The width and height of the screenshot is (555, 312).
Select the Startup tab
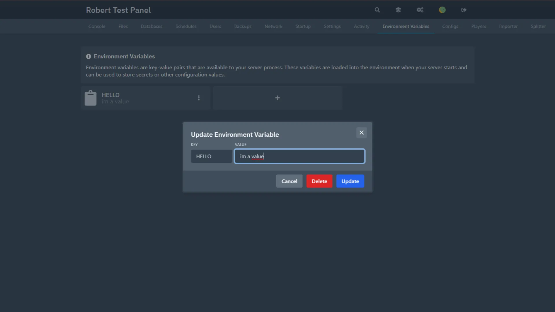coord(303,26)
